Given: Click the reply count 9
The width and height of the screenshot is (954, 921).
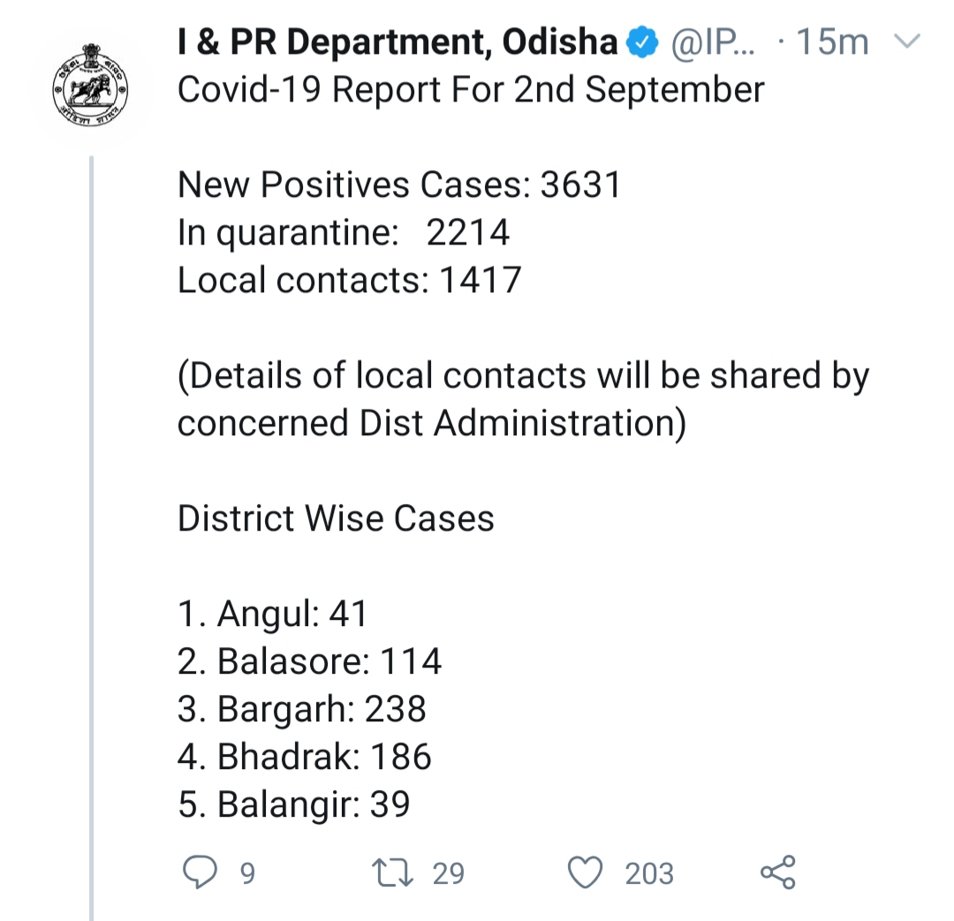Looking at the screenshot, I should pyautogui.click(x=247, y=873).
